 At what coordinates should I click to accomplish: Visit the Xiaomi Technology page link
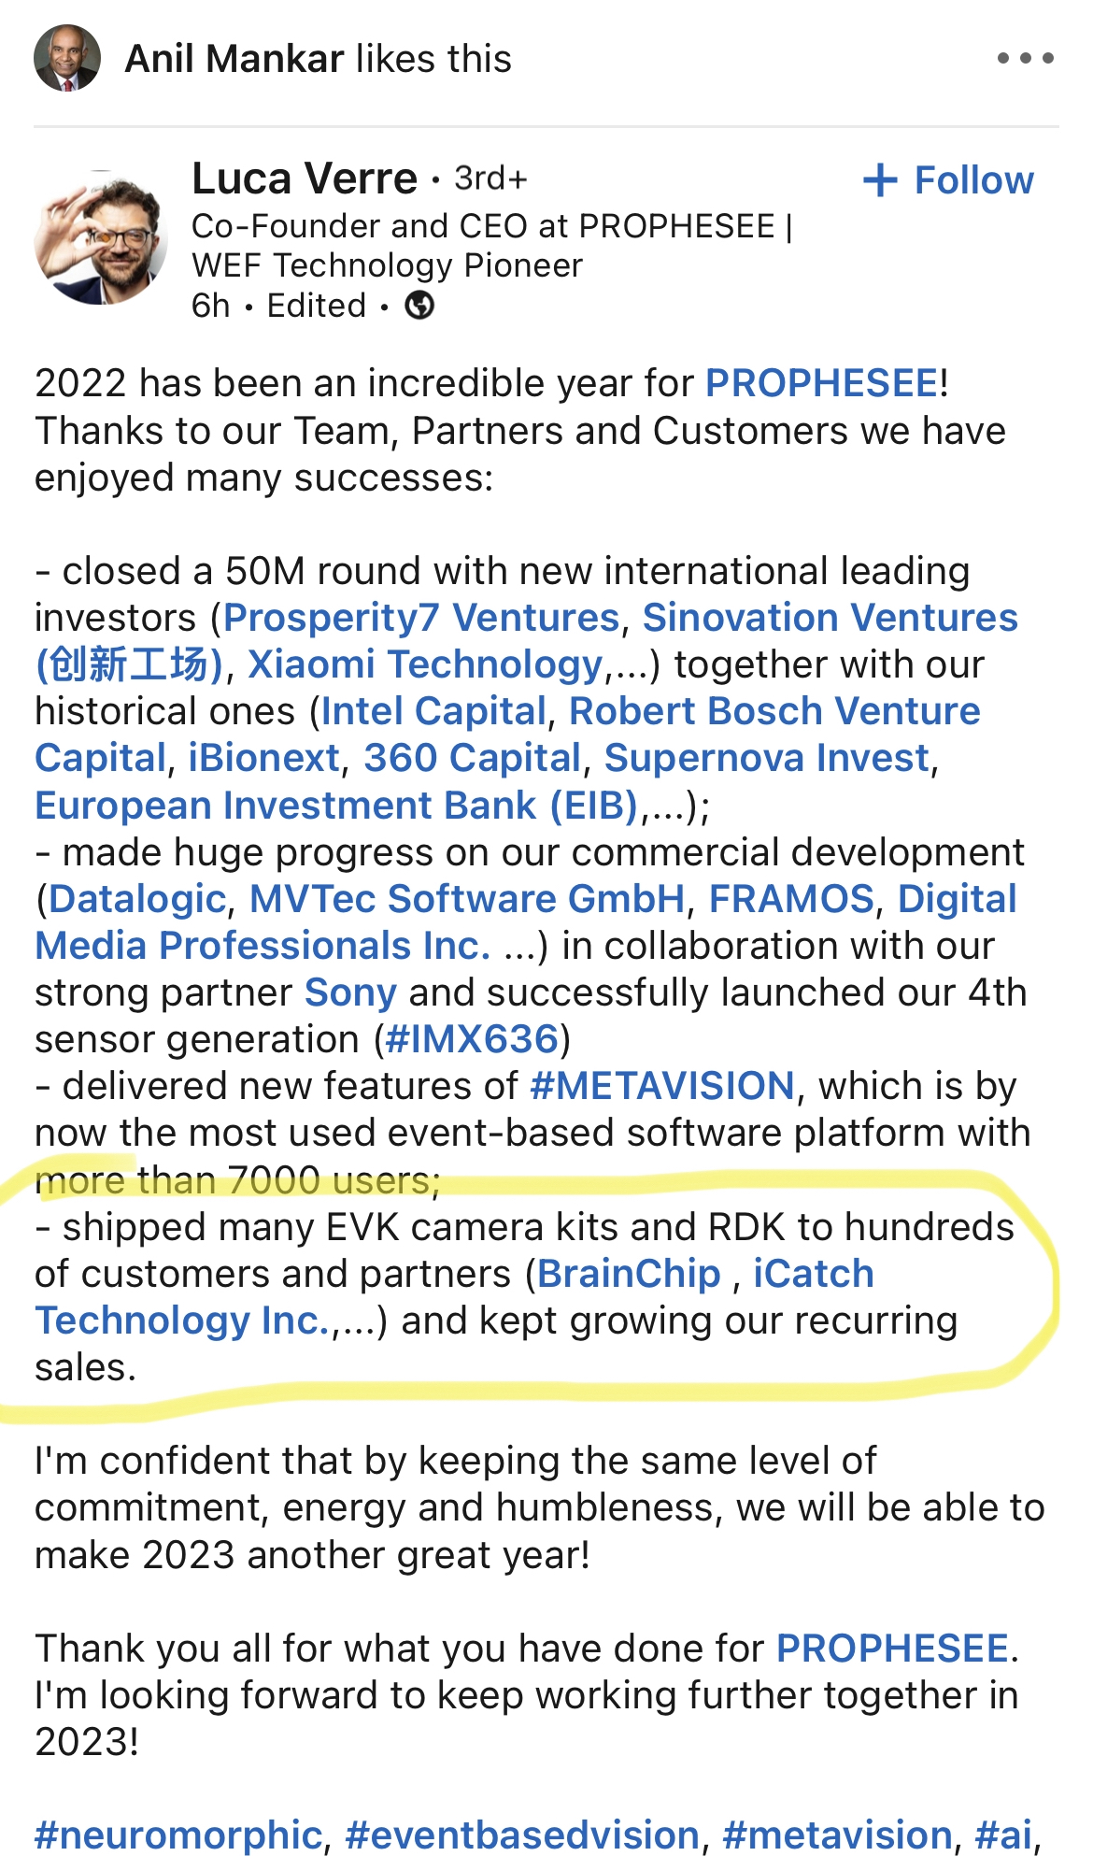click(x=425, y=664)
